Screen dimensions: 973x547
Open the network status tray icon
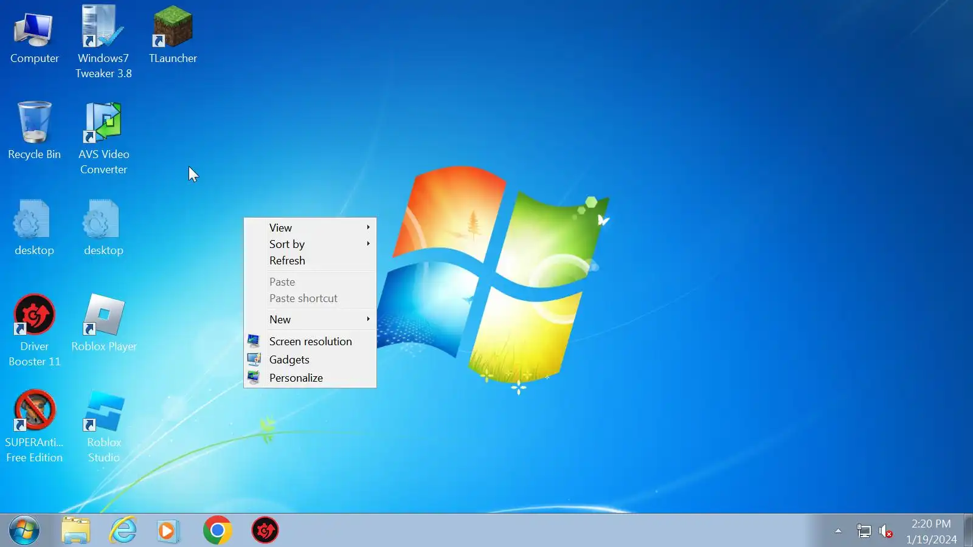(864, 531)
